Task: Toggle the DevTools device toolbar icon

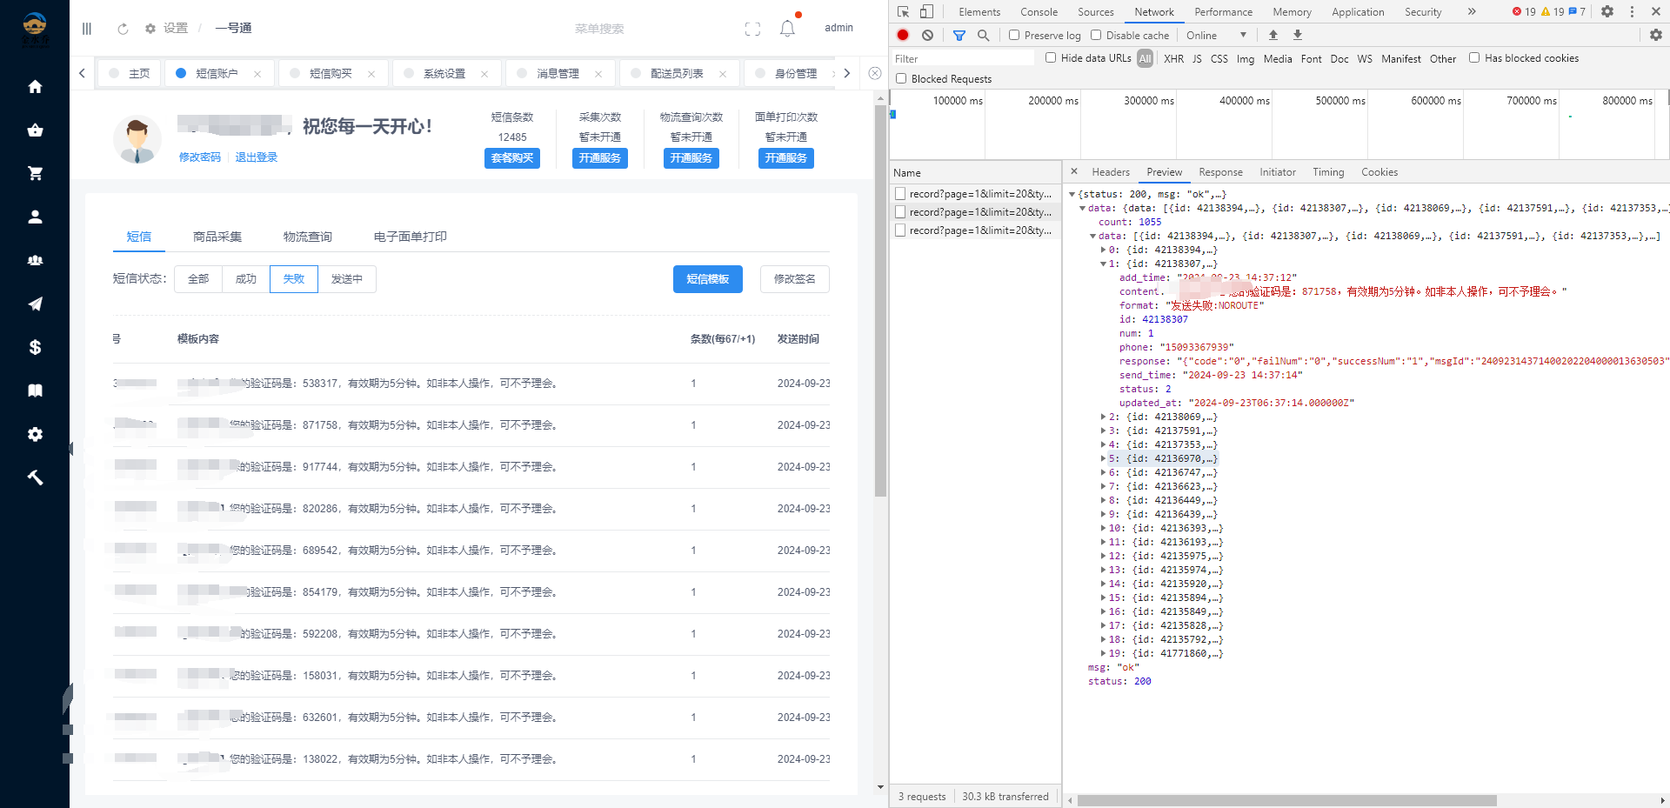Action: tap(926, 12)
